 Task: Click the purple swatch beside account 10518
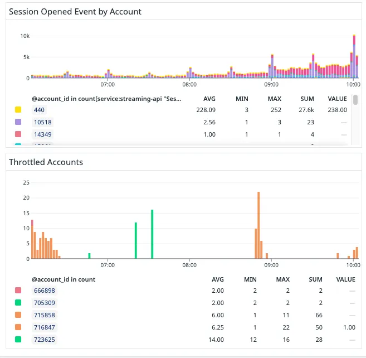tap(18, 122)
